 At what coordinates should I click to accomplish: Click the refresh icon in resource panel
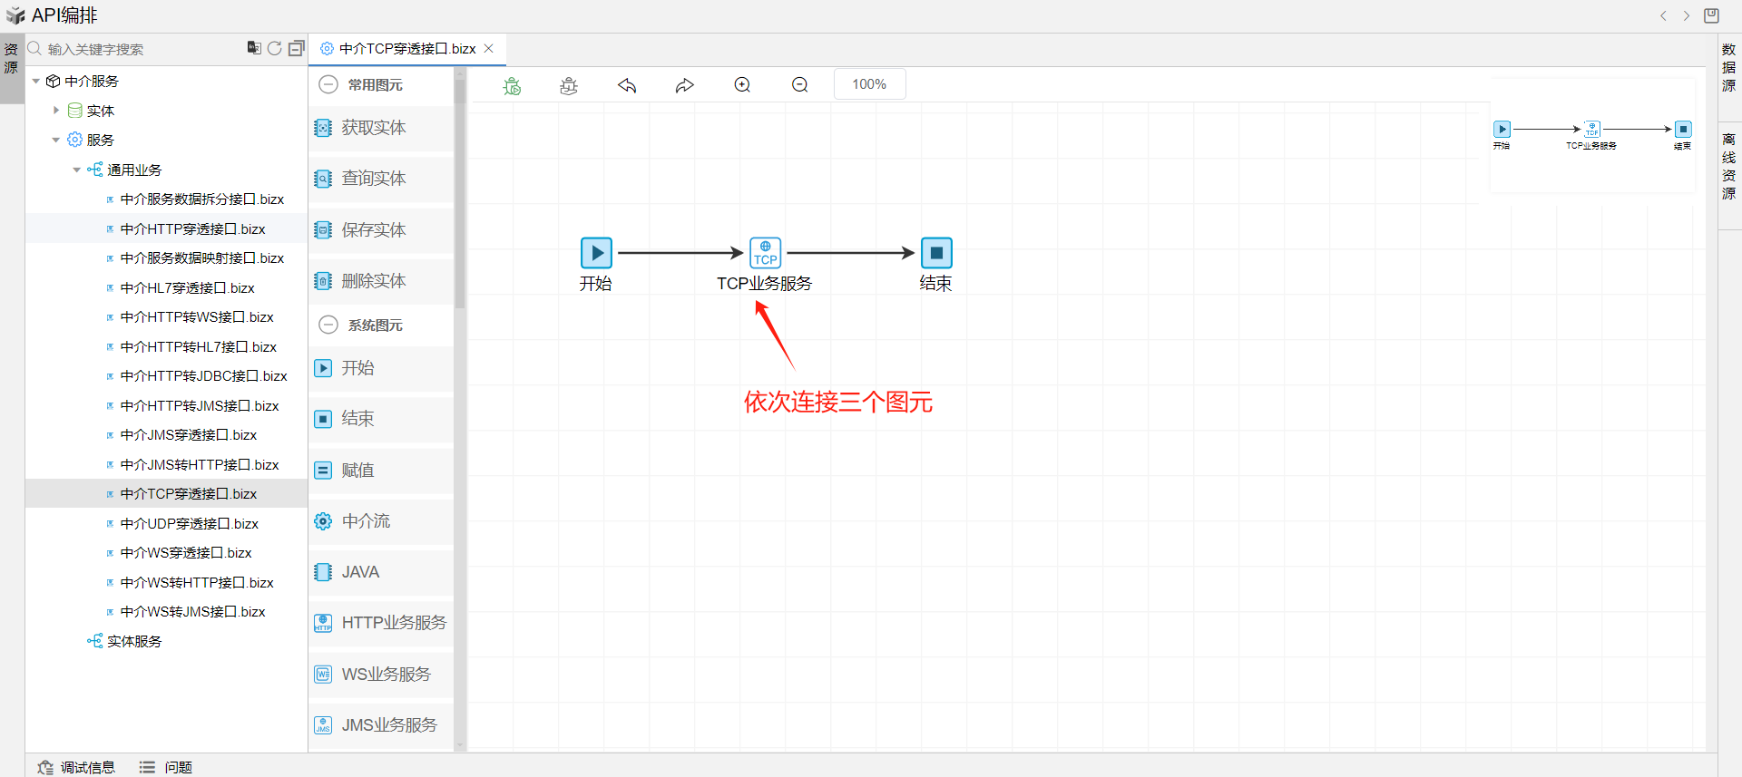tap(274, 48)
